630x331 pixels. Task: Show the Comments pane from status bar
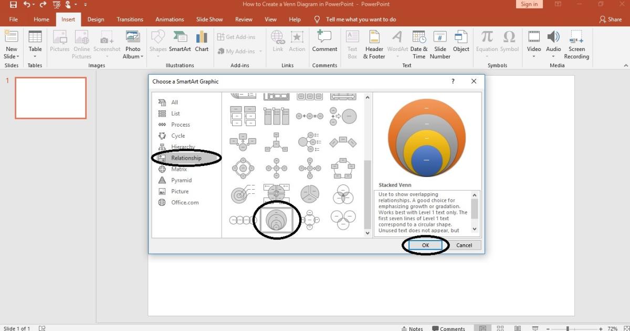coord(449,328)
